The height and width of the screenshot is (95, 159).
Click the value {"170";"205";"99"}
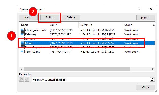pyautogui.click(x=61, y=34)
